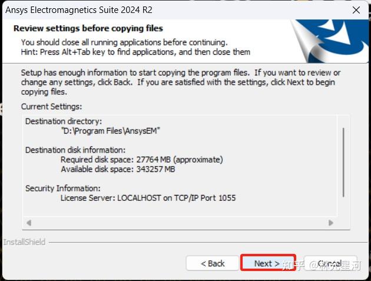Click the Required disk space line
The image size is (371, 281).
141,160
